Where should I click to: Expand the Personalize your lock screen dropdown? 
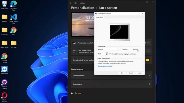[x=148, y=43]
